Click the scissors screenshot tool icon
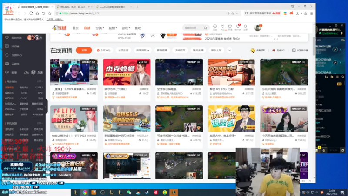348x196 pixels. click(298, 14)
